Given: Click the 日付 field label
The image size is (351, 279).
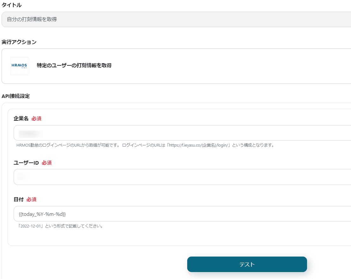Looking at the screenshot, I should coord(19,200).
